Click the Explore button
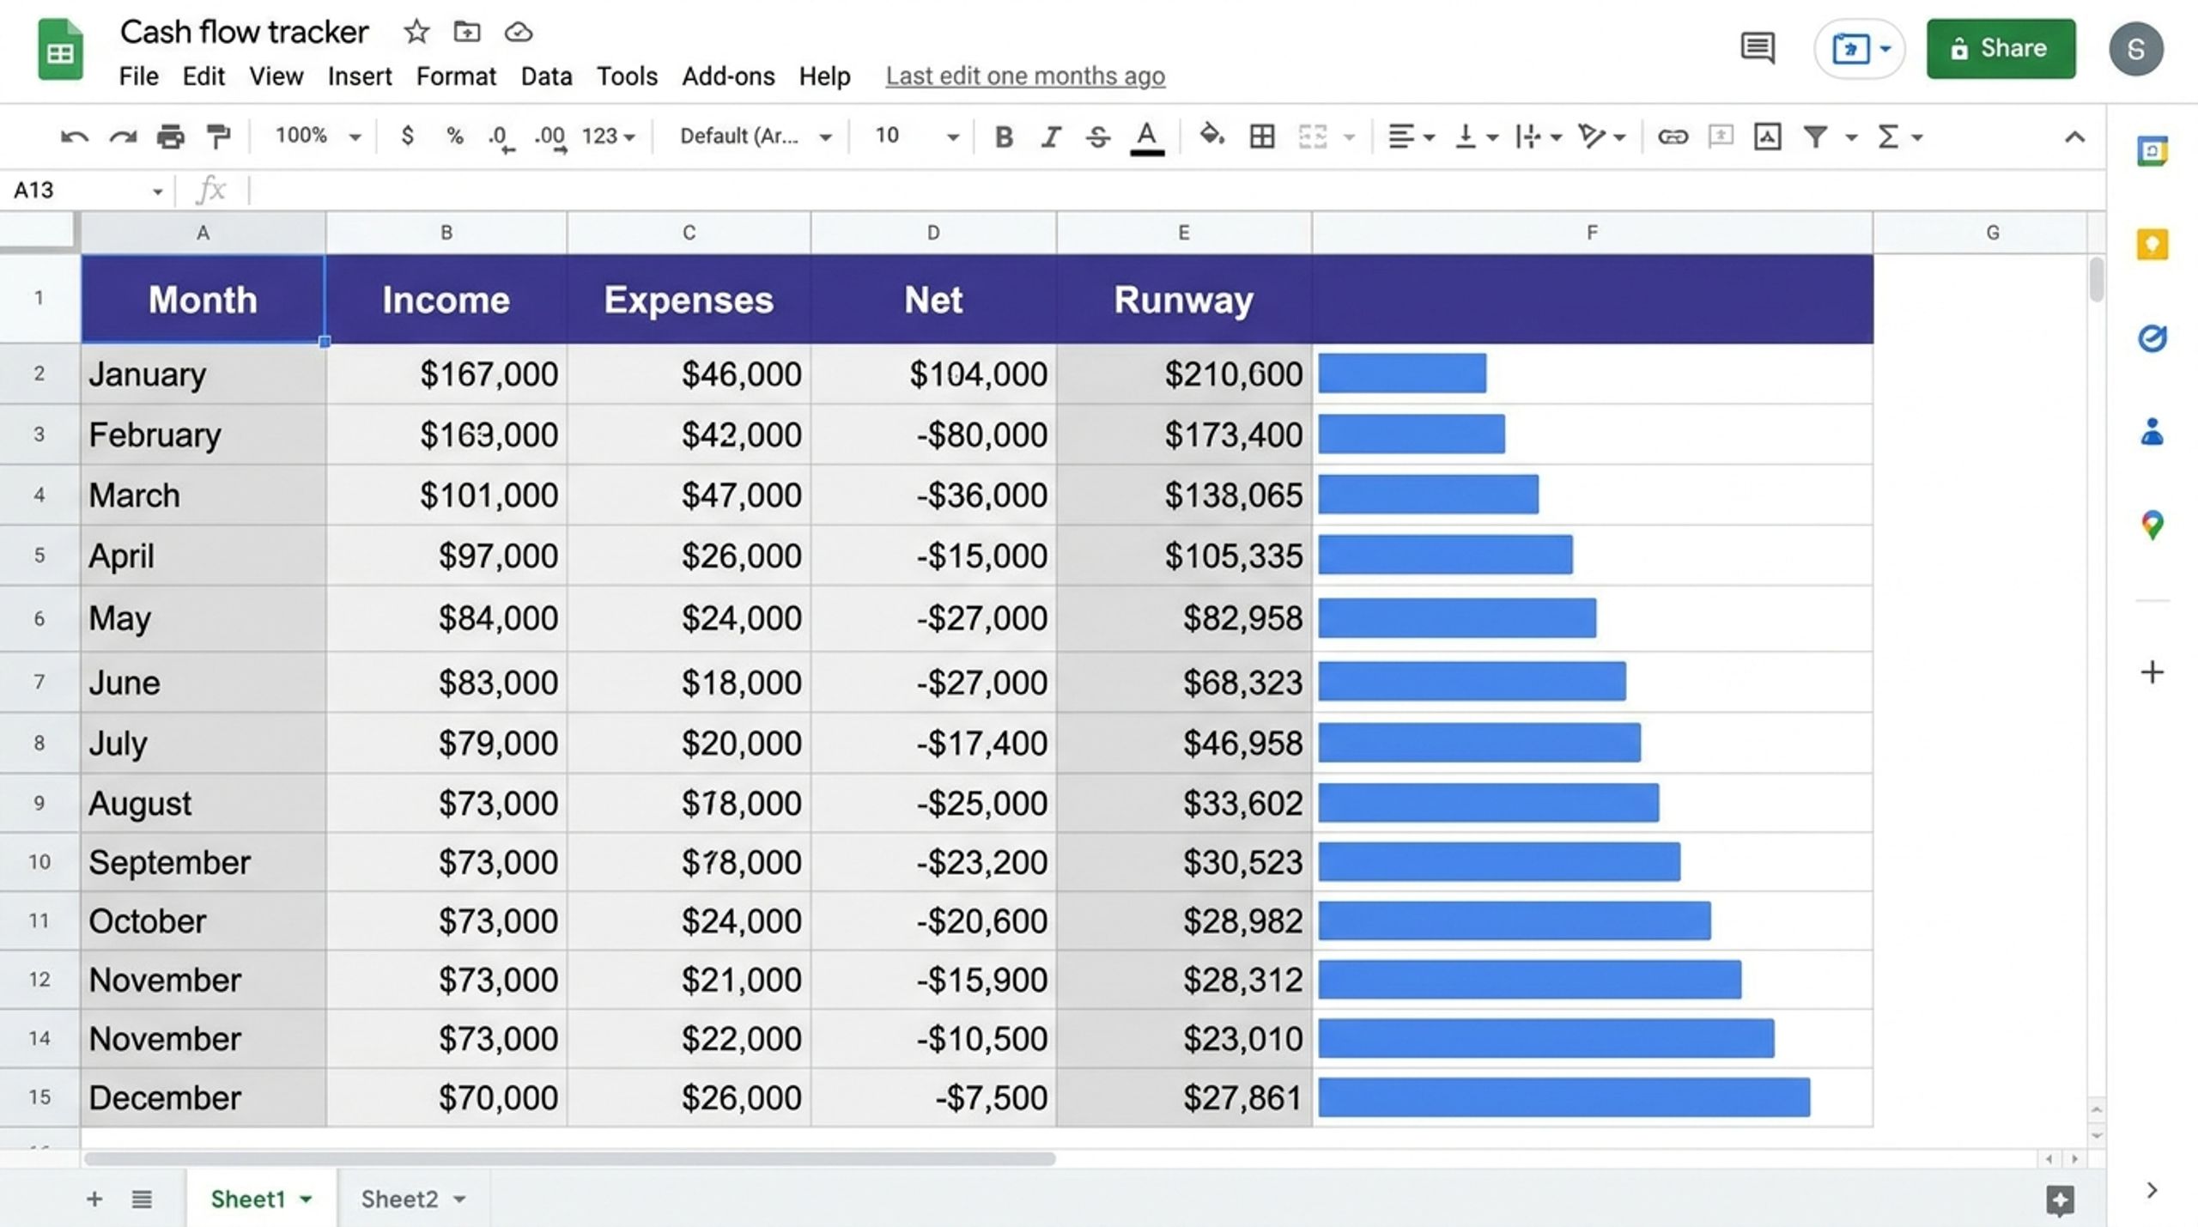Image resolution: width=2198 pixels, height=1227 pixels. (2060, 1200)
